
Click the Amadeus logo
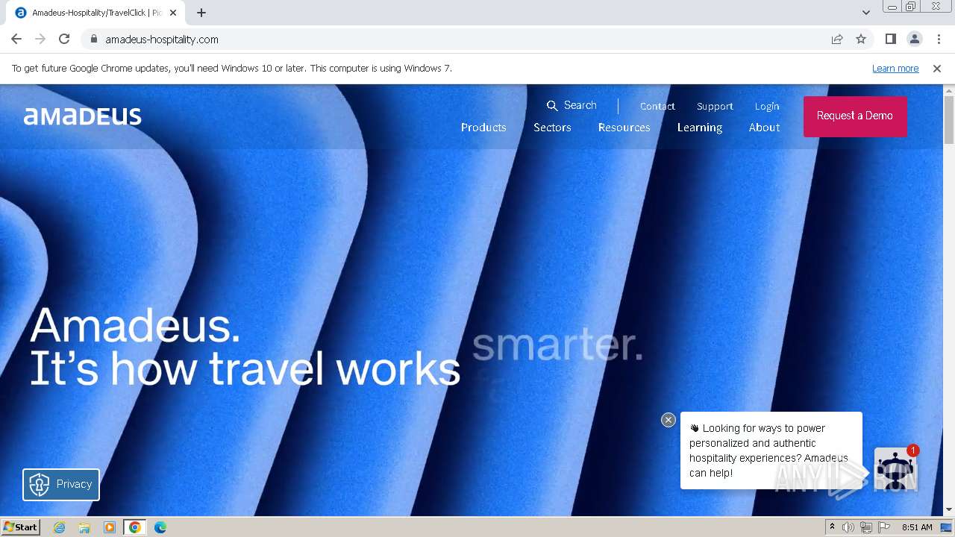[x=82, y=116]
